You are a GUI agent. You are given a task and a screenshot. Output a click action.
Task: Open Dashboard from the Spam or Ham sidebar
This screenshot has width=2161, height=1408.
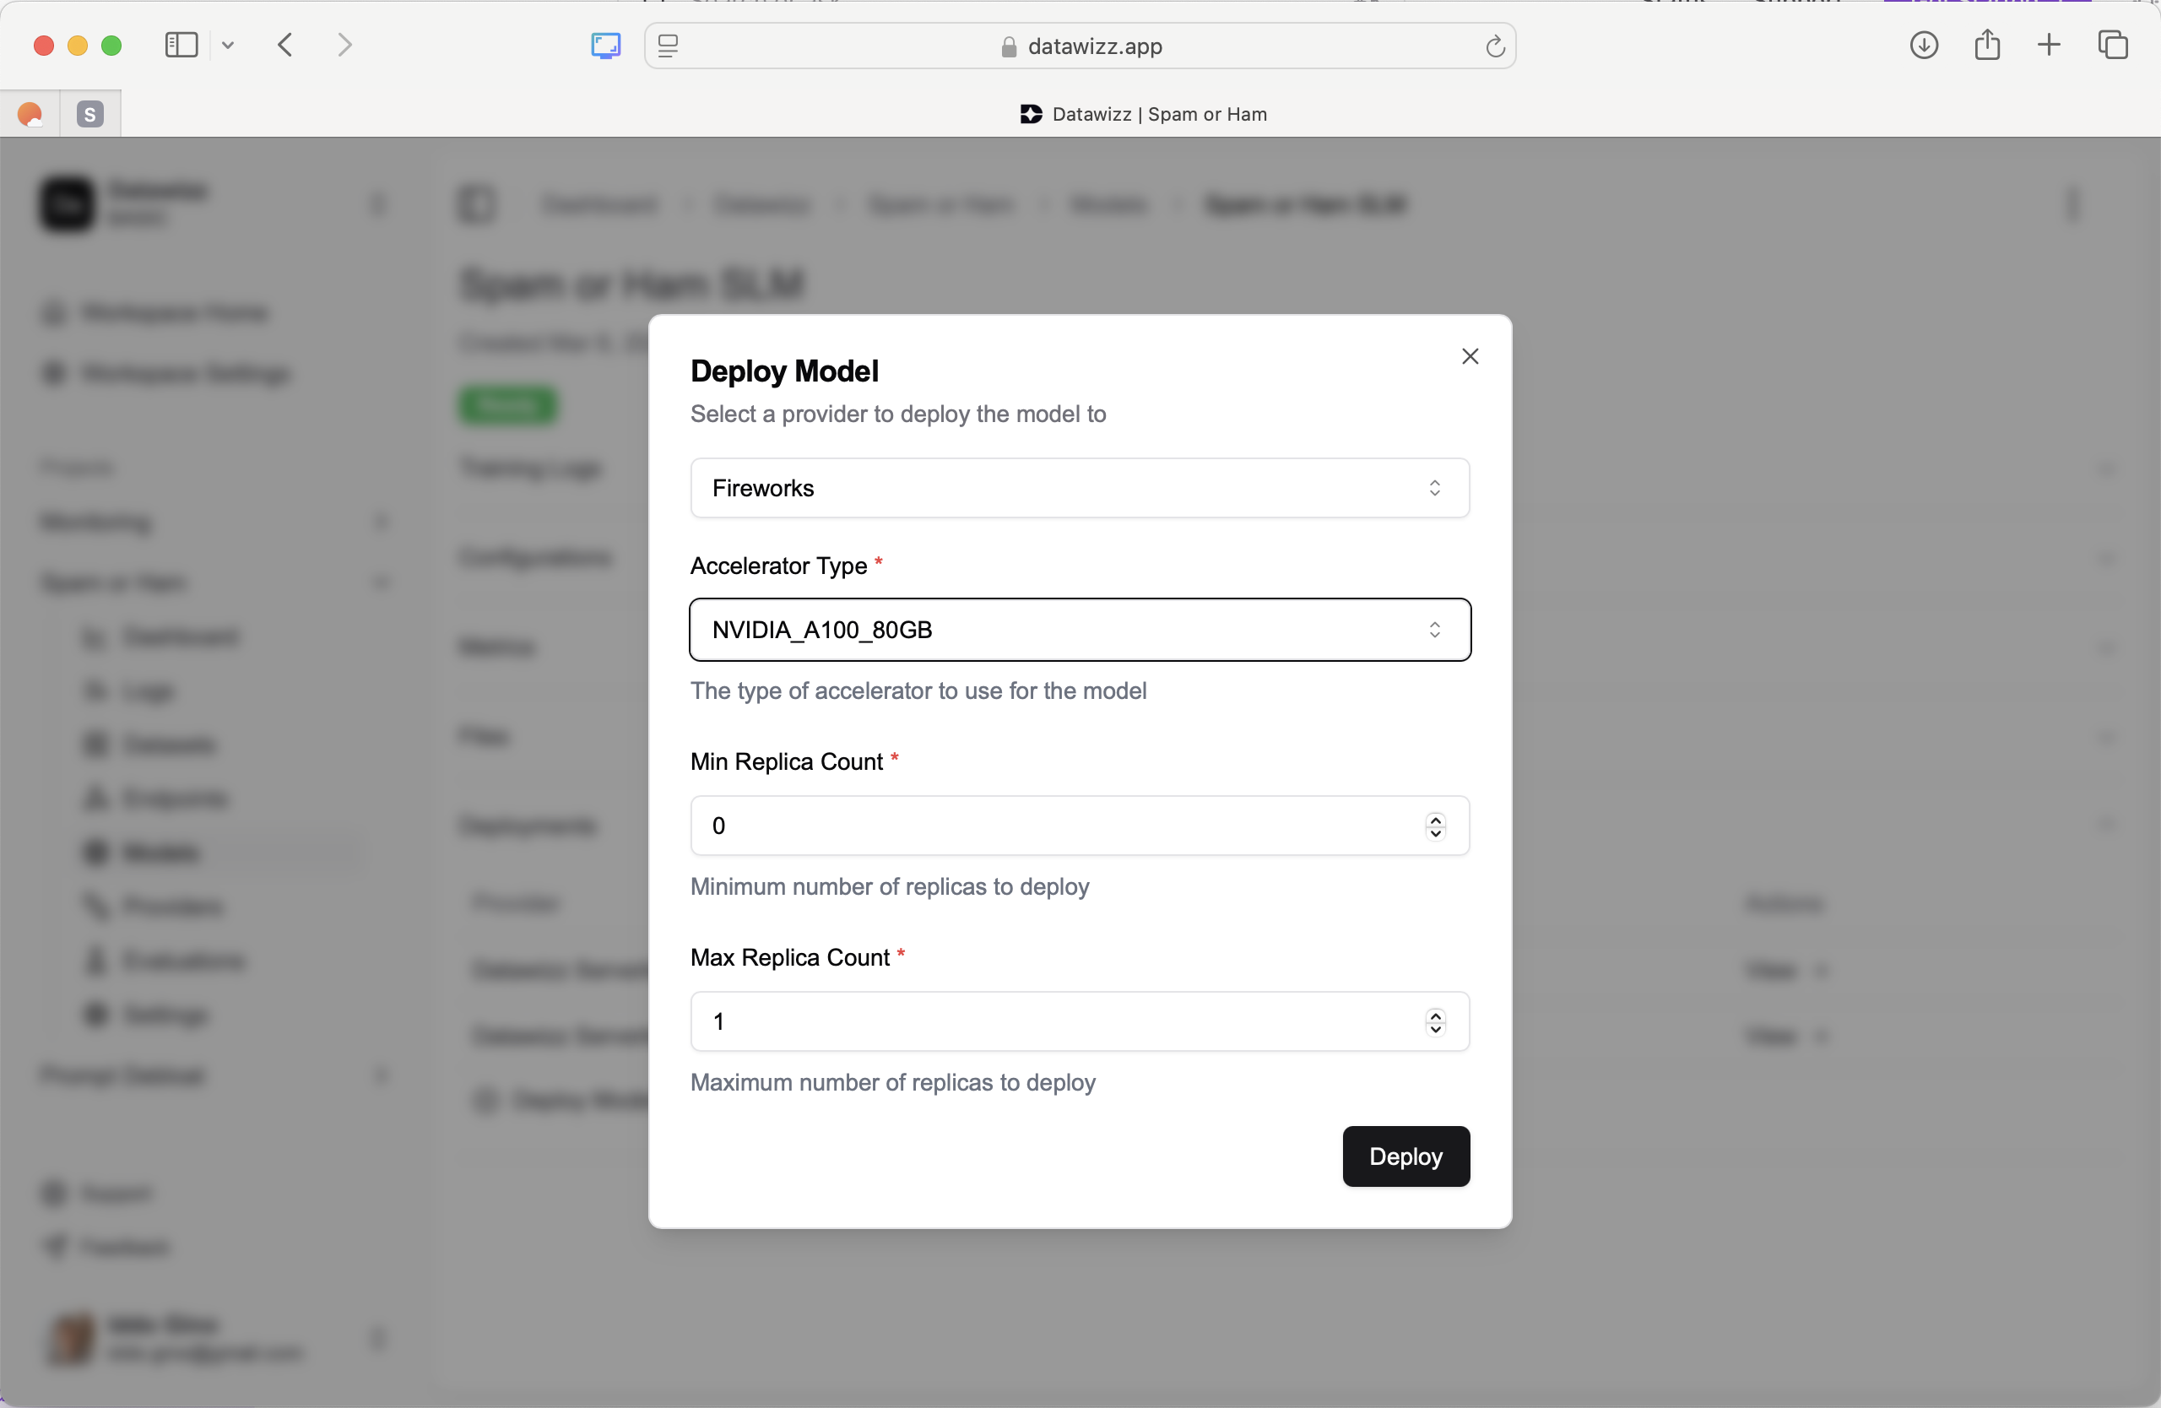181,636
